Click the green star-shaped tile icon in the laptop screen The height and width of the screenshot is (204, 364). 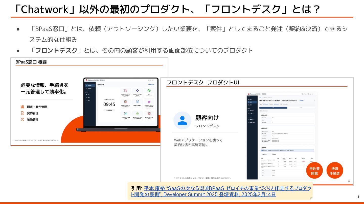pyautogui.click(x=149, y=90)
